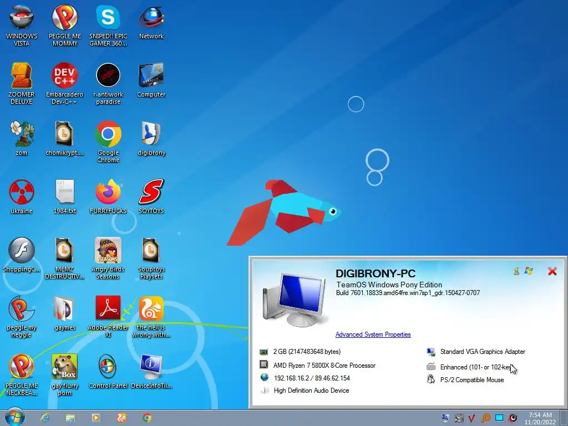Viewport: 568px width, 426px height.
Task: Click the red V tray icon
Action: 471,418
